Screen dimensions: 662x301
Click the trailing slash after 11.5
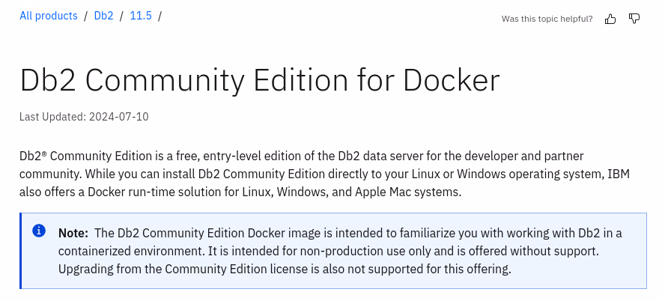[x=160, y=16]
